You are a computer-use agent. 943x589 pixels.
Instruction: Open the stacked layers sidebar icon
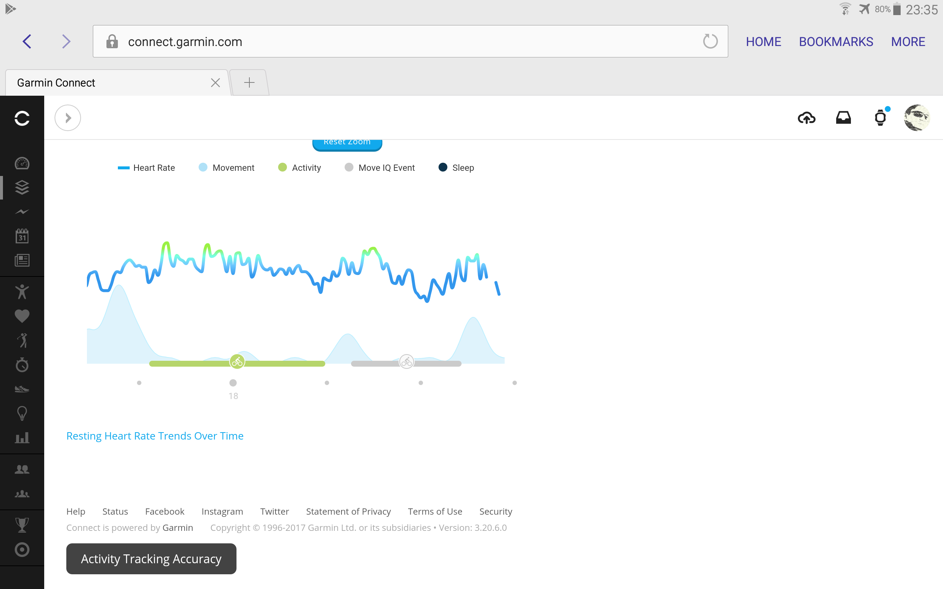tap(22, 187)
